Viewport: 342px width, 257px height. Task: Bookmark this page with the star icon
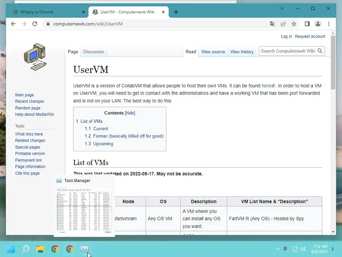(294, 24)
